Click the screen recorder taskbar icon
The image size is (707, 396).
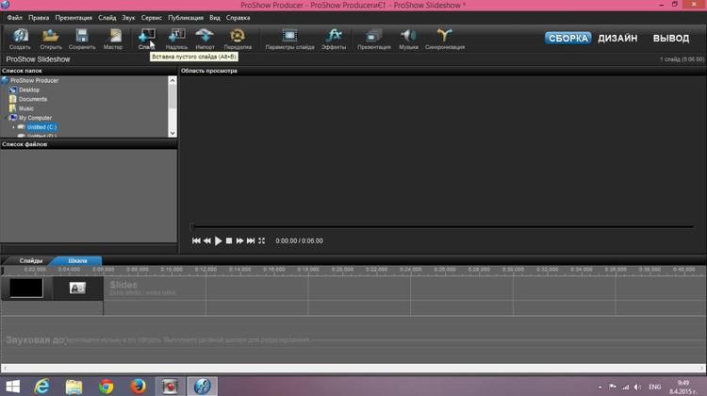coord(170,387)
